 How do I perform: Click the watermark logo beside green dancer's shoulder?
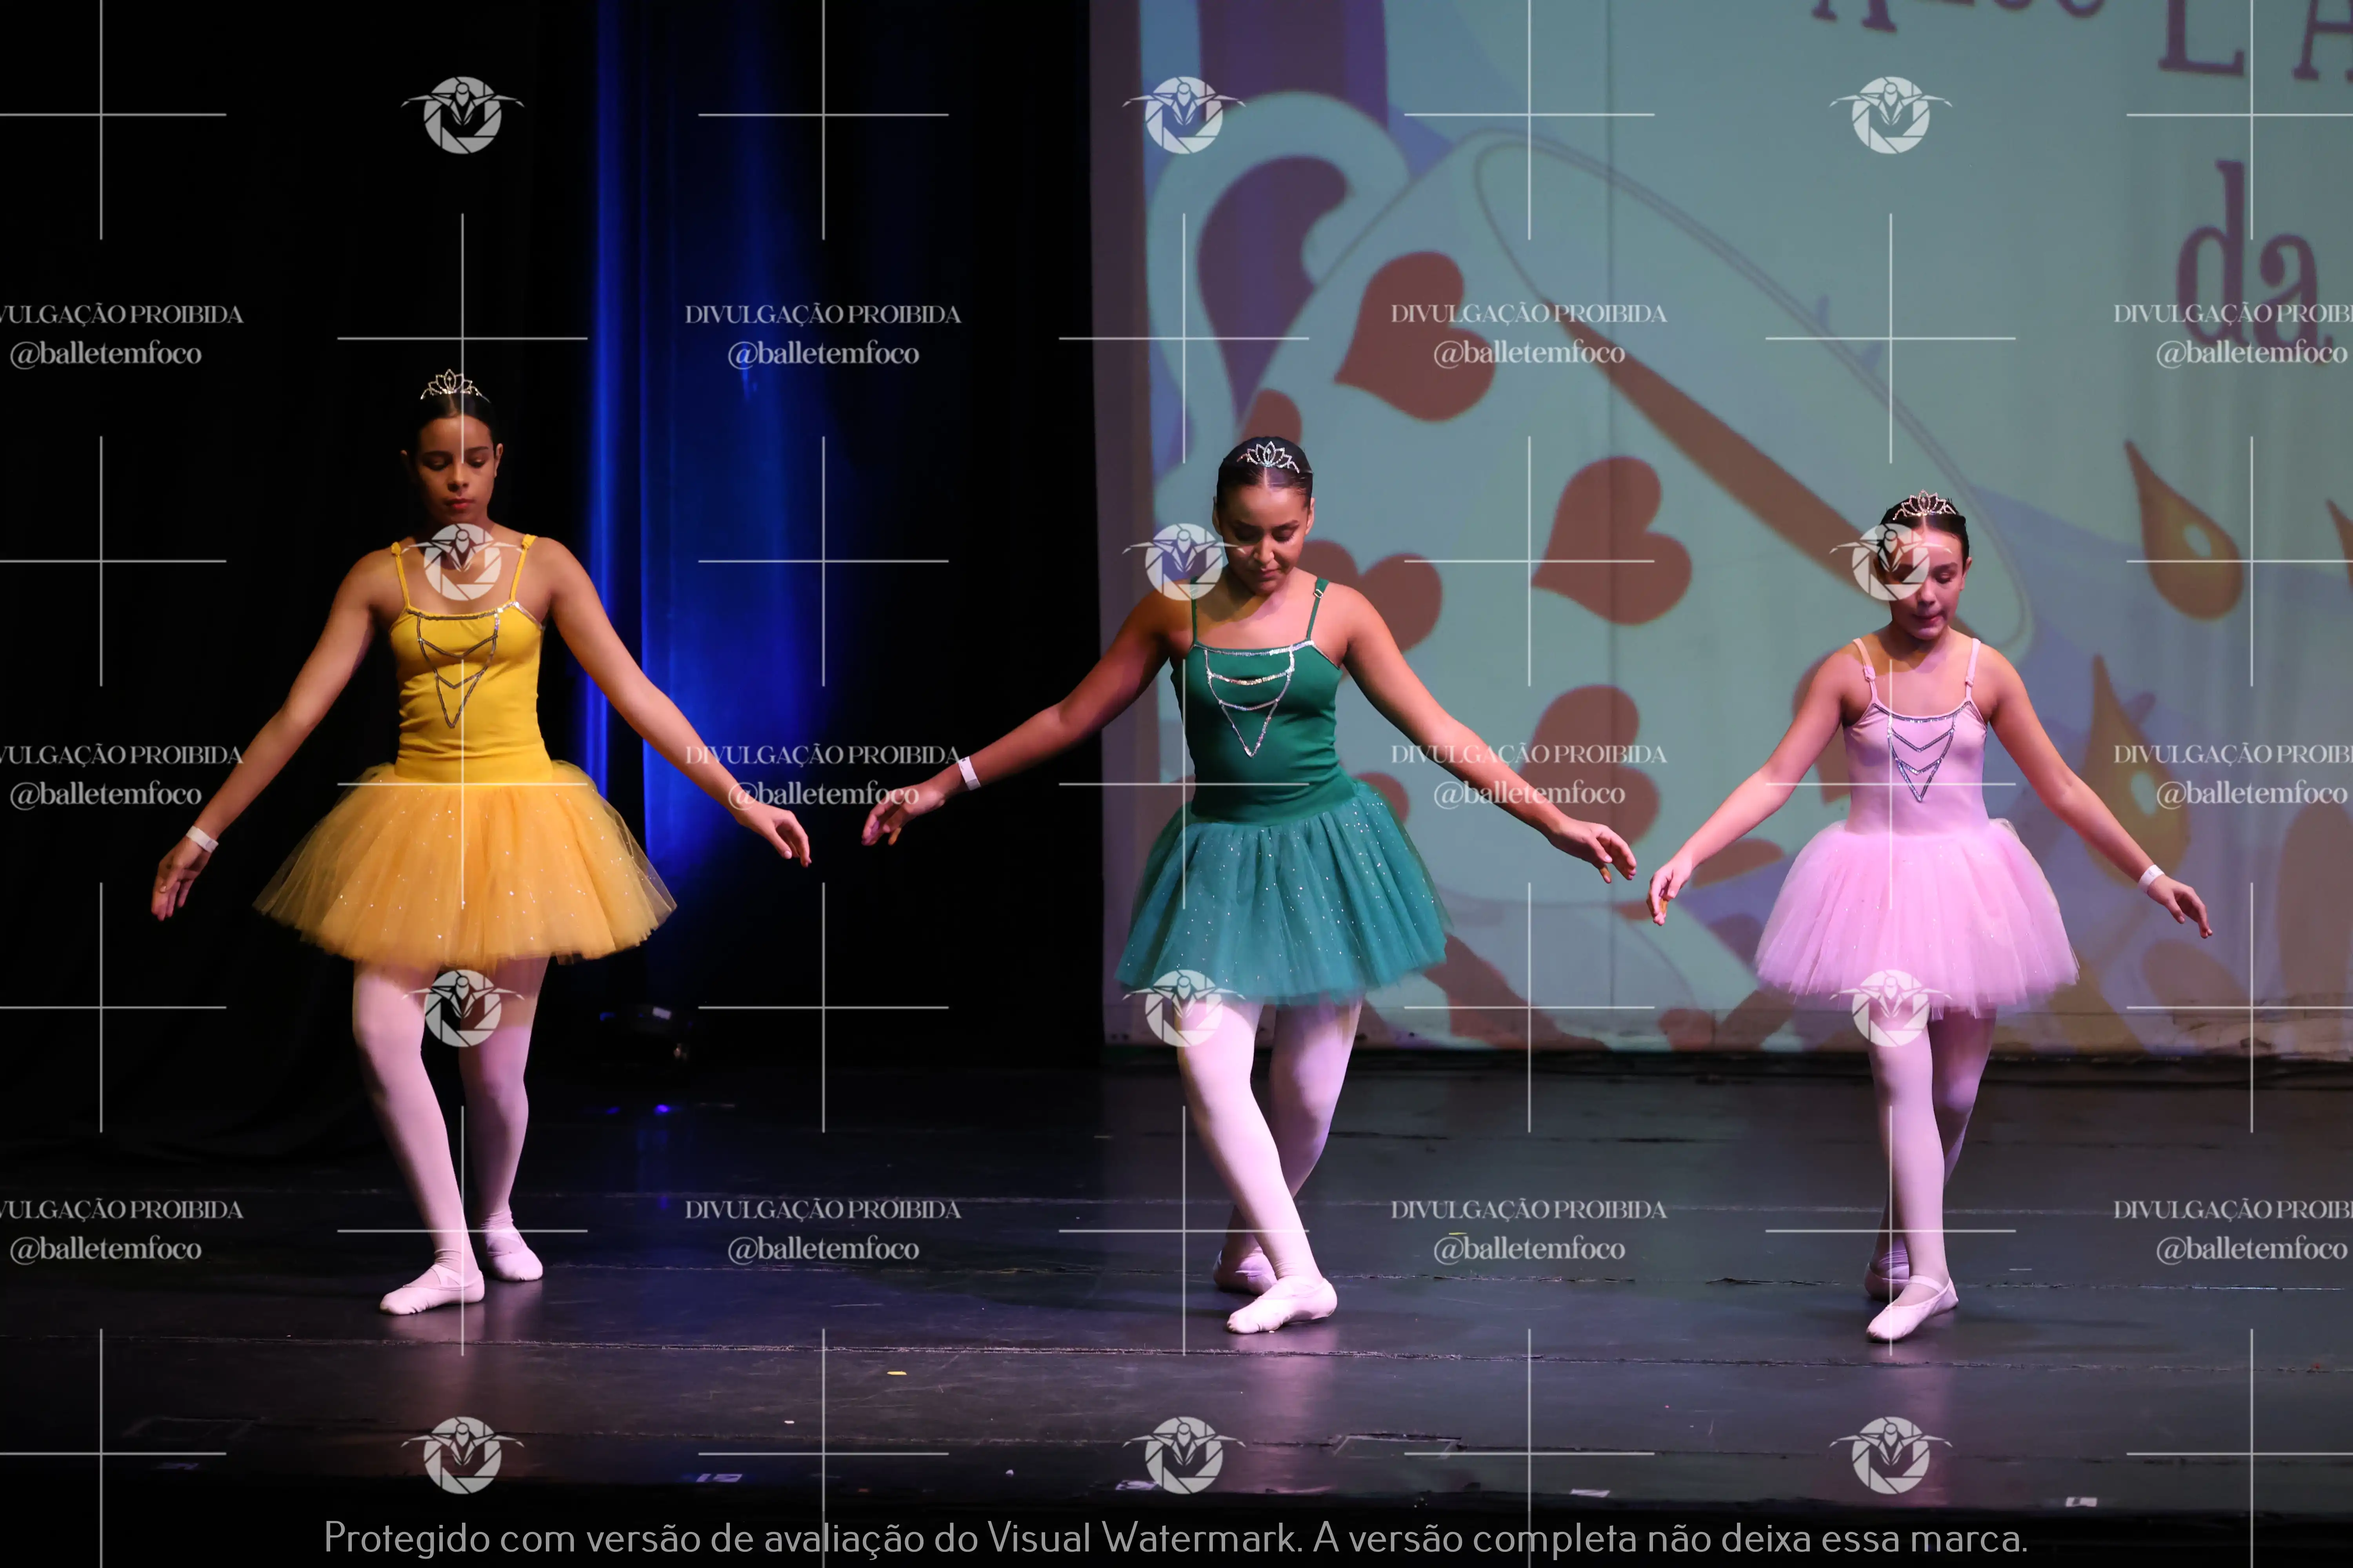[1184, 562]
